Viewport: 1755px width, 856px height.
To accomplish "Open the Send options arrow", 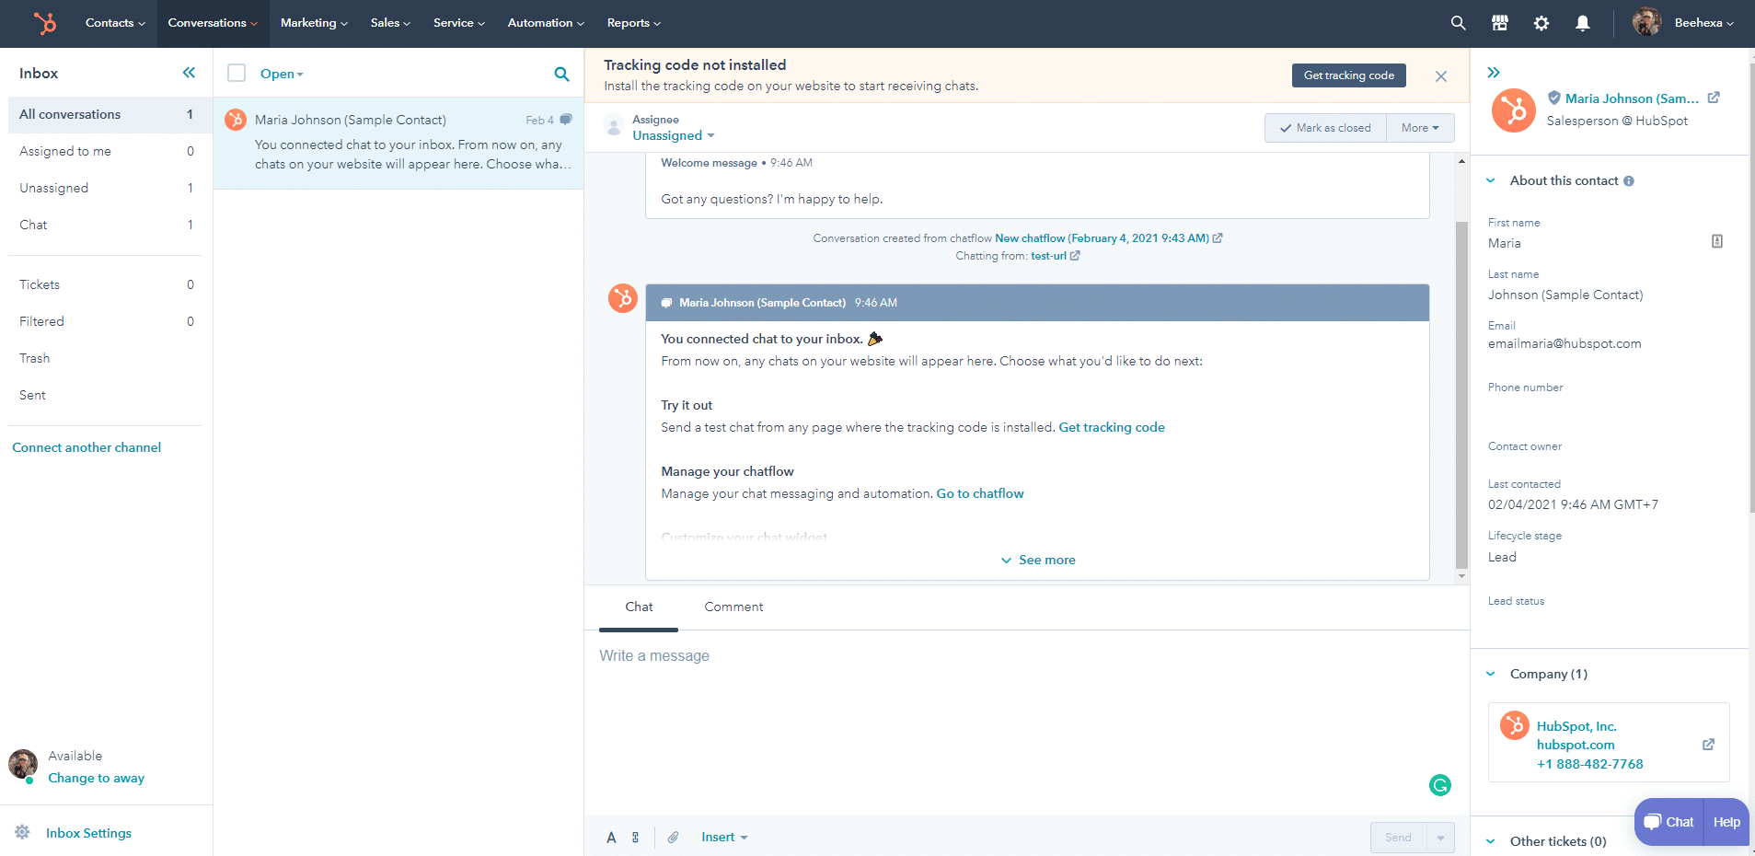I will pos(1440,838).
